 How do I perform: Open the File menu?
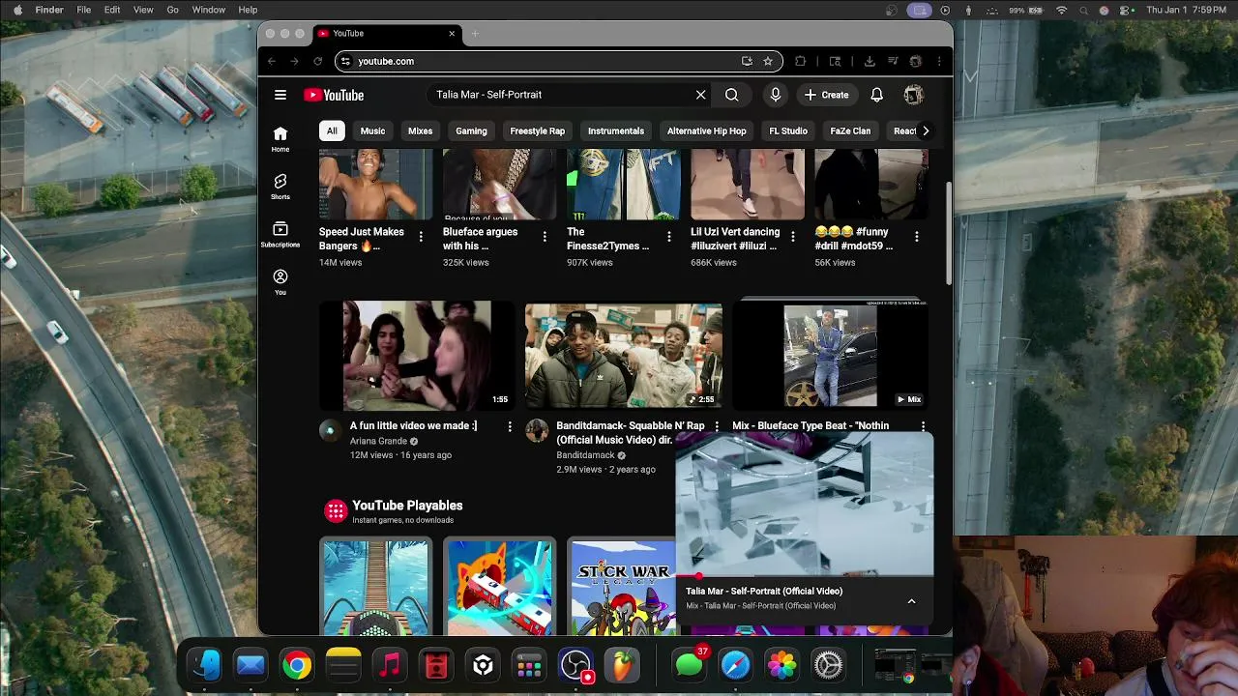click(84, 10)
